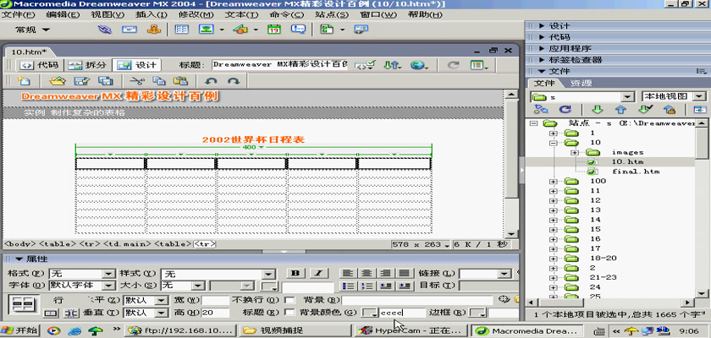The image size is (711, 338).
Task: Open the 插入(I) menu
Action: pyautogui.click(x=151, y=14)
